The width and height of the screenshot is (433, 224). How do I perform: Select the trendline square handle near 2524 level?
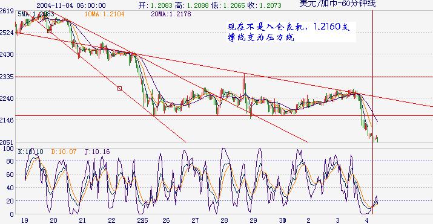pos(50,31)
